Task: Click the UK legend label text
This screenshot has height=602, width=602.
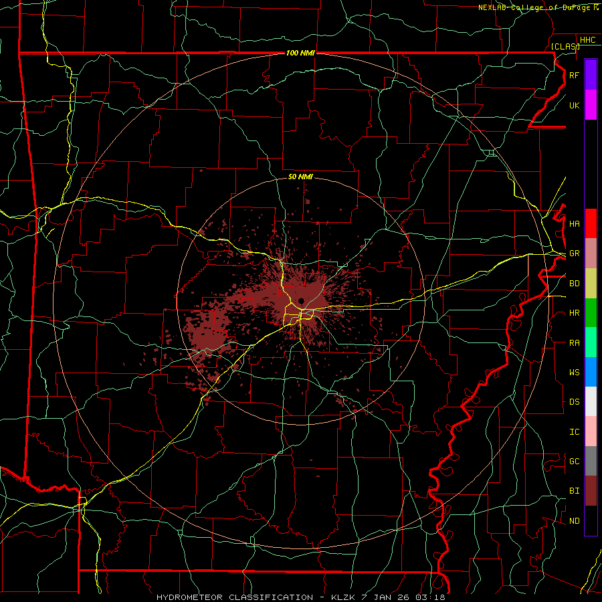Action: pyautogui.click(x=575, y=105)
